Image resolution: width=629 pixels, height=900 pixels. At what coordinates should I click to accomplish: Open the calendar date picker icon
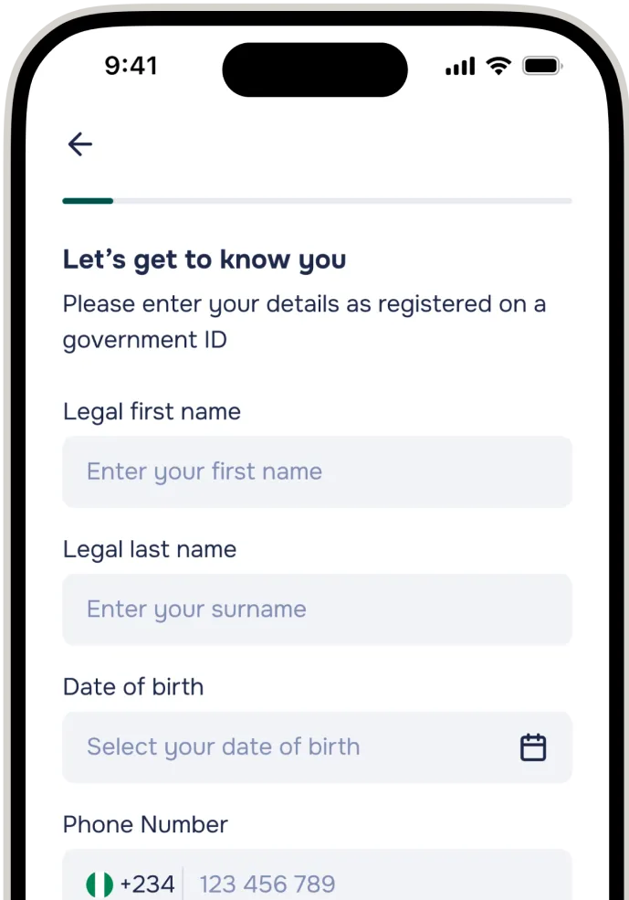click(x=532, y=747)
